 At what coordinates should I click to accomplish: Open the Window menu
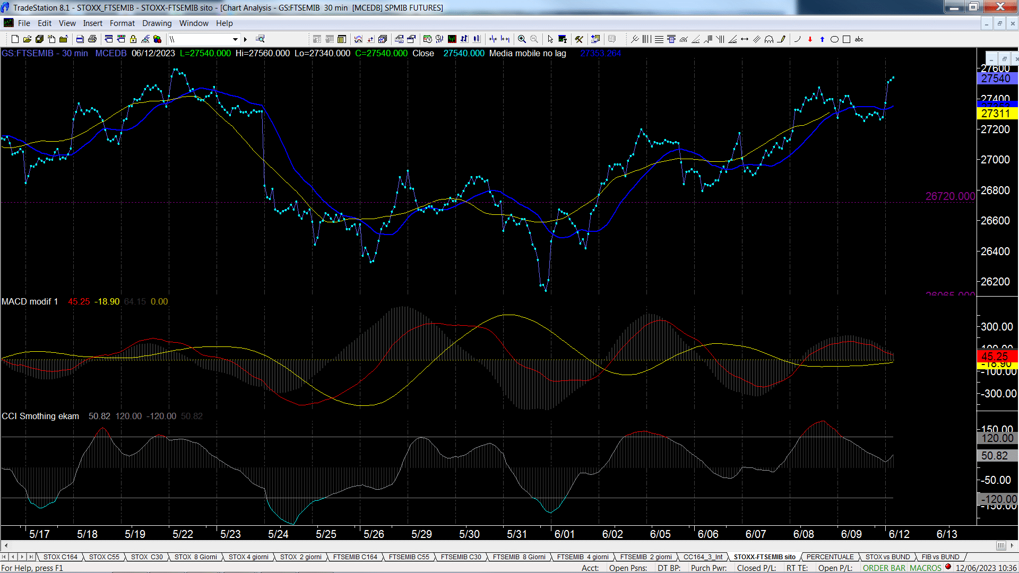coord(194,23)
